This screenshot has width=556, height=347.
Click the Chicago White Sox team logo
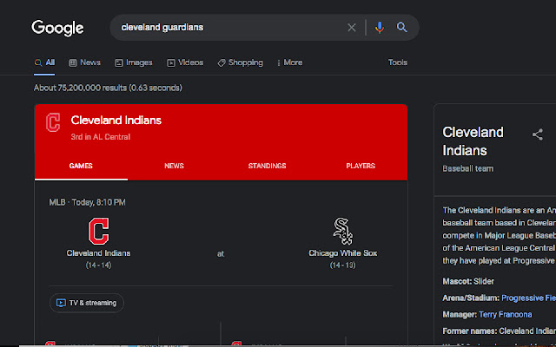[343, 232]
